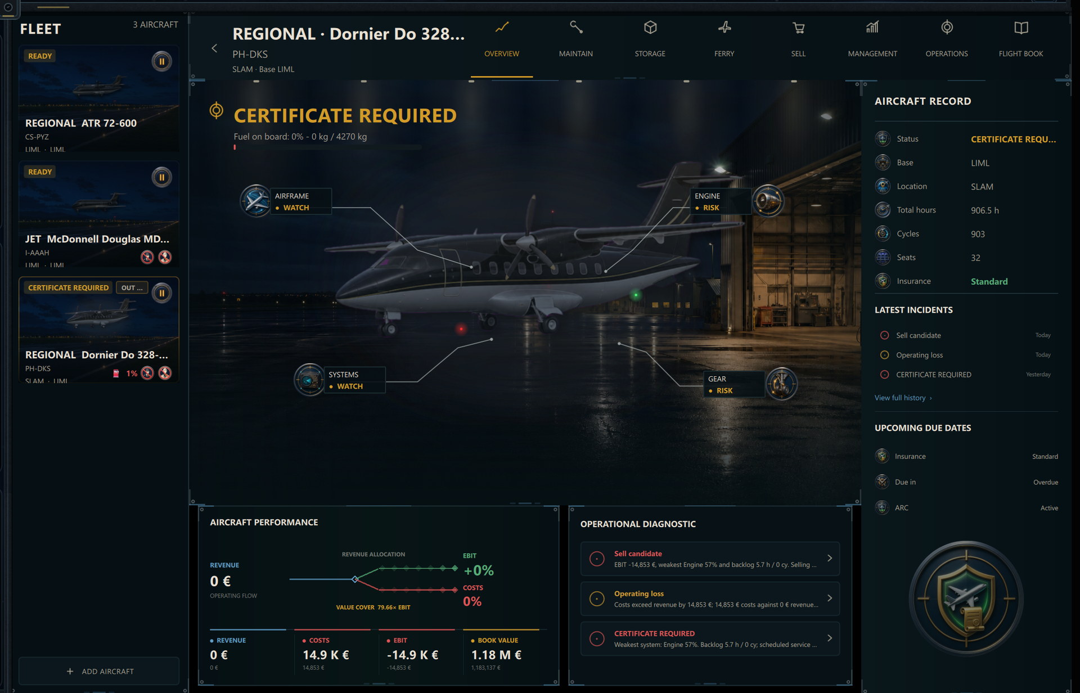Click the Overdue due-date status
The image size is (1080, 693).
(1046, 482)
